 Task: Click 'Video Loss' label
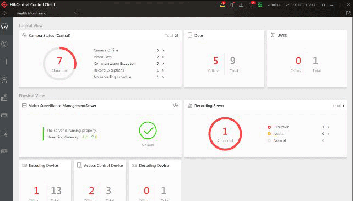click(102, 57)
